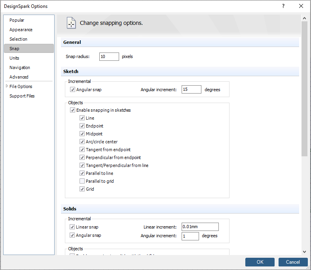Click the scroll up arrow
The width and height of the screenshot is (311, 270).
point(304,18)
